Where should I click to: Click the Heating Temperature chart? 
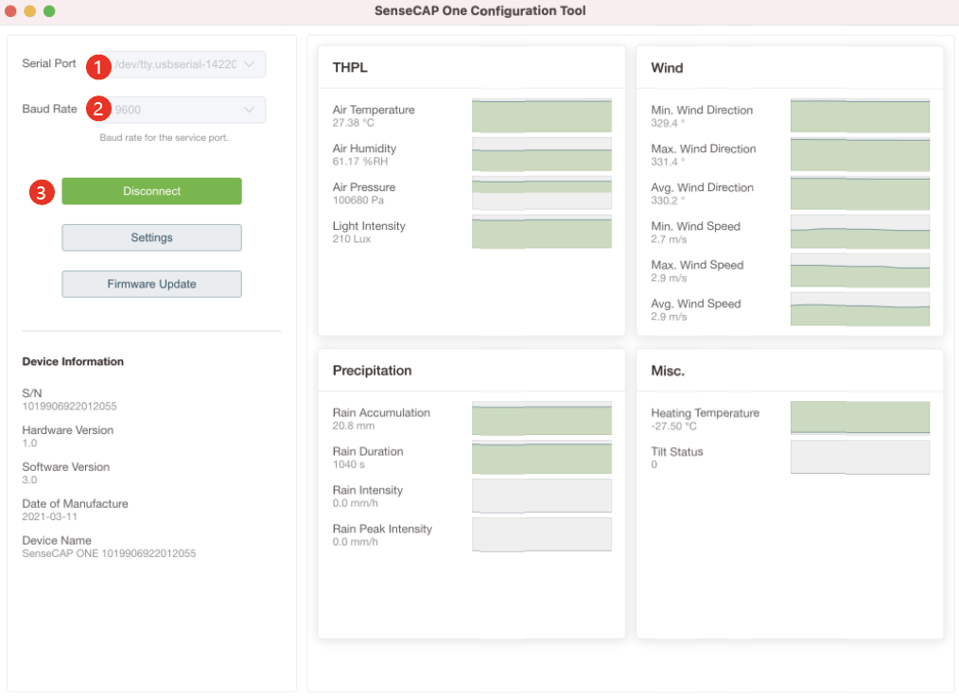coord(860,418)
